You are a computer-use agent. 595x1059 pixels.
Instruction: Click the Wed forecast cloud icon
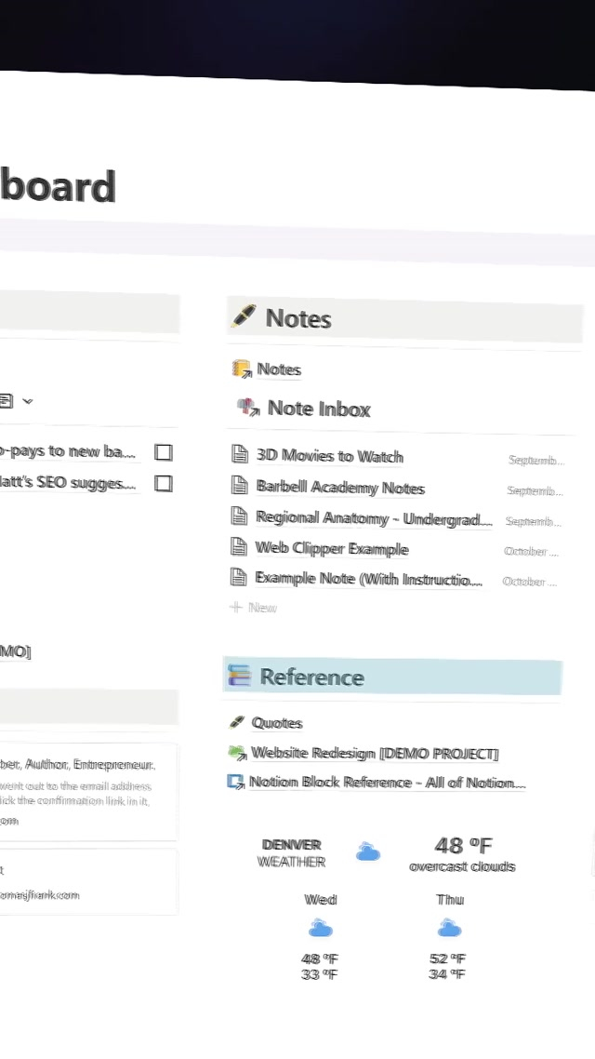[321, 929]
